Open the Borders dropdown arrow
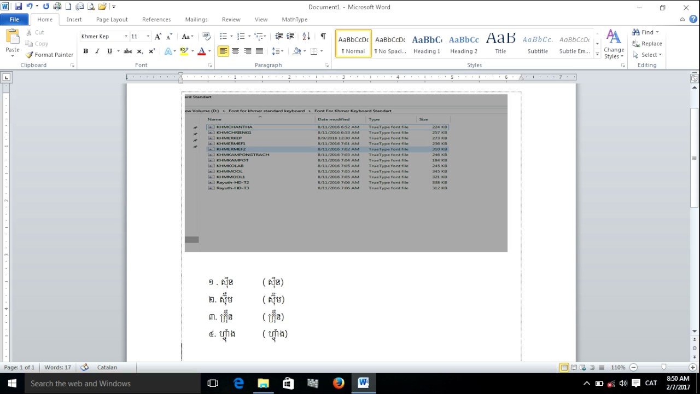The image size is (700, 394). [322, 51]
